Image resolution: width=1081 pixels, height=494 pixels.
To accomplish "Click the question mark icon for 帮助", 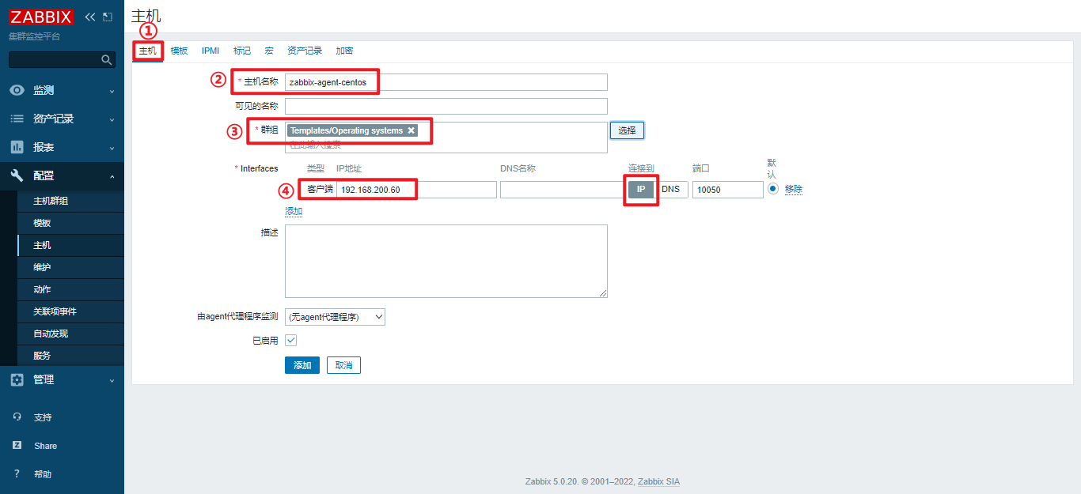I will click(17, 474).
